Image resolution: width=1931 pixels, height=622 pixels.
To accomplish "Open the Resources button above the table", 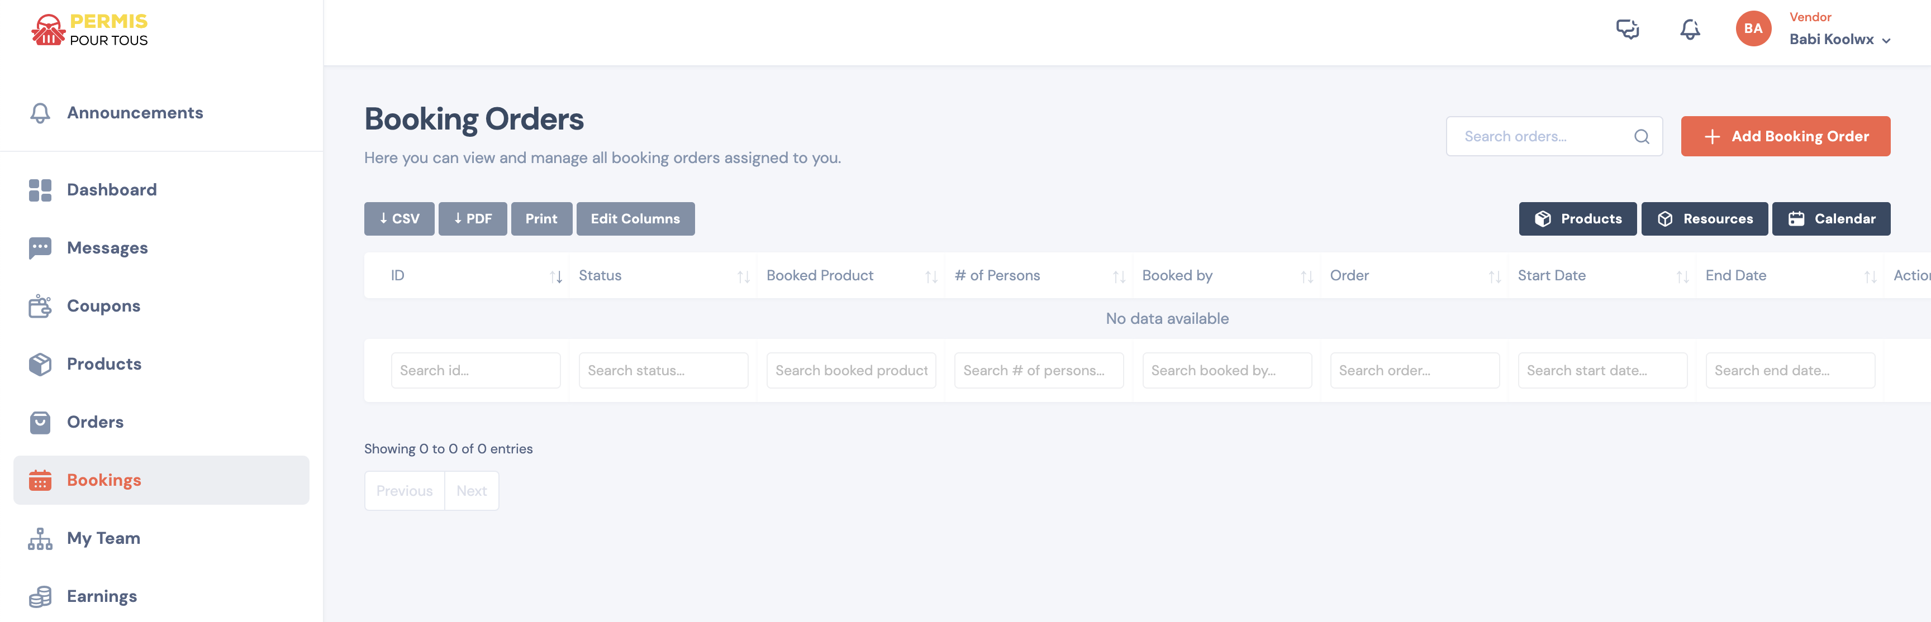I will click(1704, 219).
